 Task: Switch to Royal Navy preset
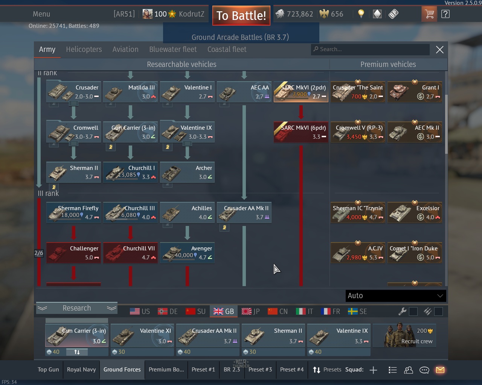pos(81,370)
